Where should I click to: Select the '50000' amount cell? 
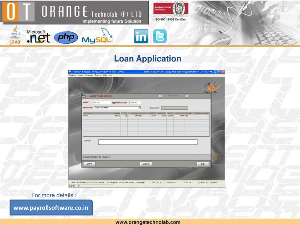click(x=115, y=116)
